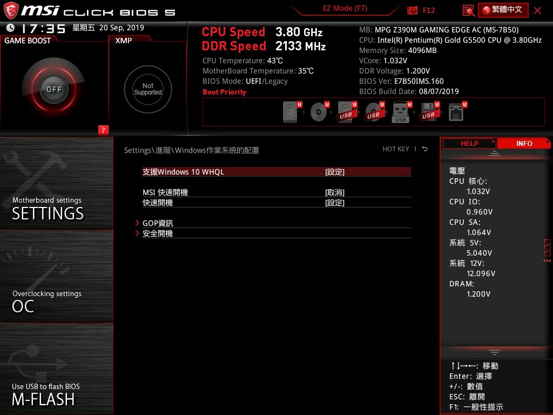Select the hard disk boot priority icon
The width and height of the screenshot is (553, 415).
(x=290, y=111)
